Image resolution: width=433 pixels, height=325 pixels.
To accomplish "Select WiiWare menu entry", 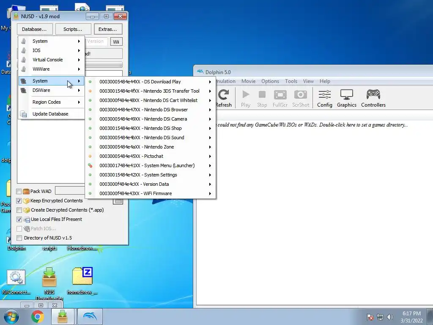I will click(51, 69).
